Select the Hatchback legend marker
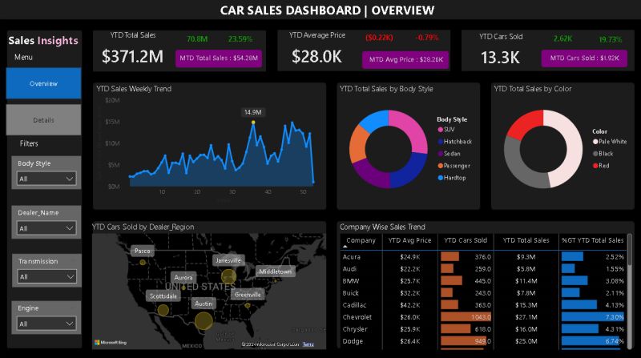This screenshot has width=641, height=358. tap(440, 141)
